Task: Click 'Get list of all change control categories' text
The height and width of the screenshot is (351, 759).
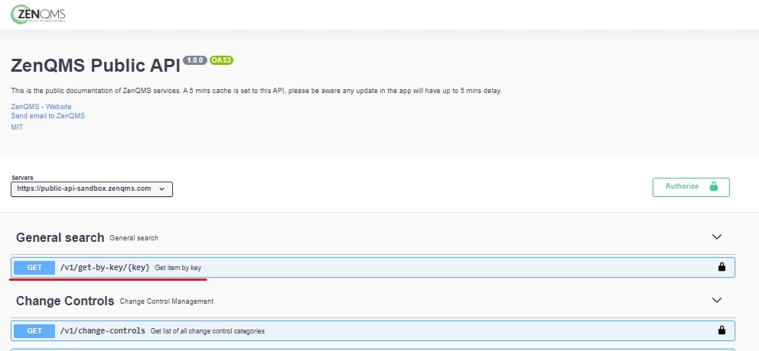Action: [x=207, y=331]
